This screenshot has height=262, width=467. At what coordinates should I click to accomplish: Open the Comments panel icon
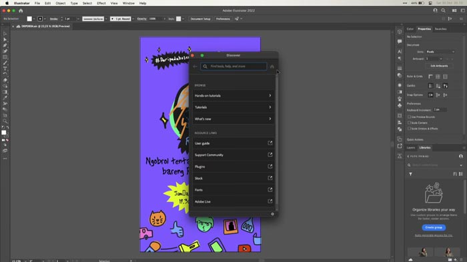(x=400, y=41)
